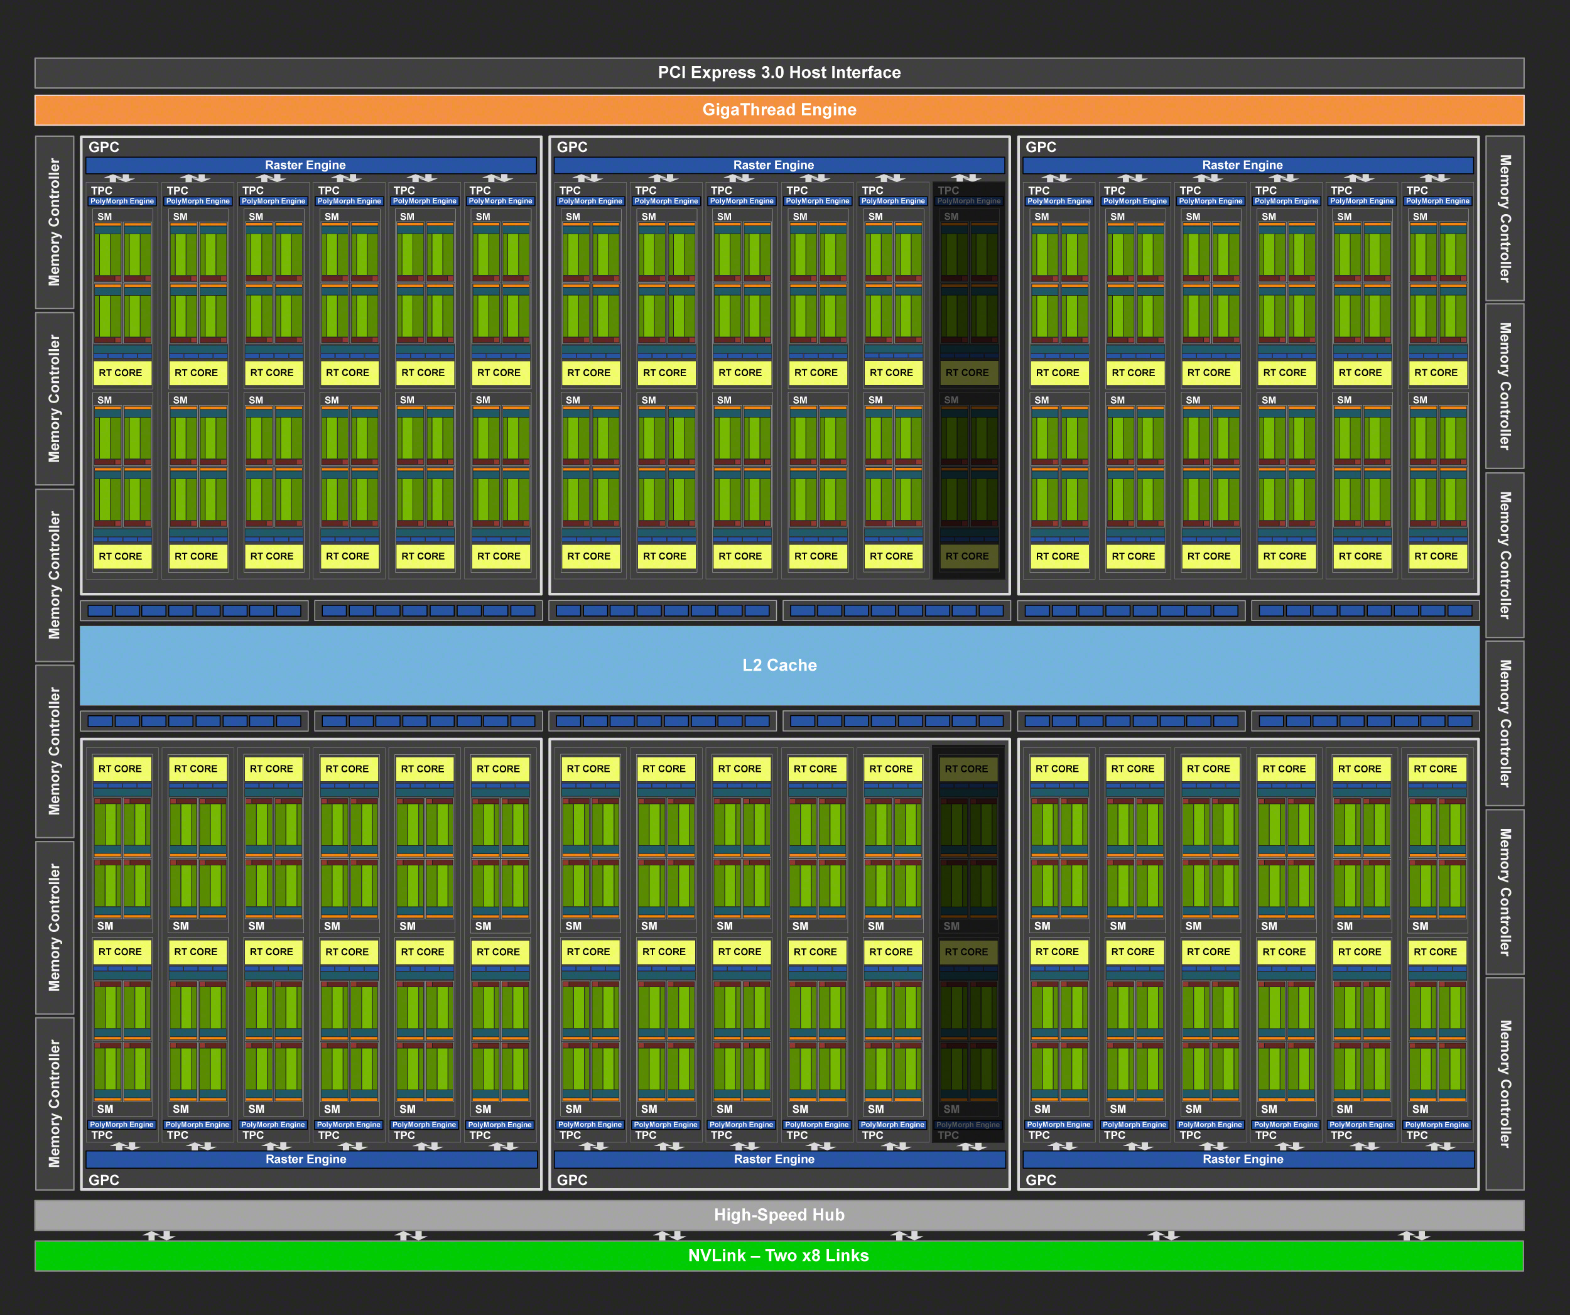The width and height of the screenshot is (1570, 1315).
Task: Click rightmost arrow icon above the NVLink bar
Action: pos(1414,1236)
